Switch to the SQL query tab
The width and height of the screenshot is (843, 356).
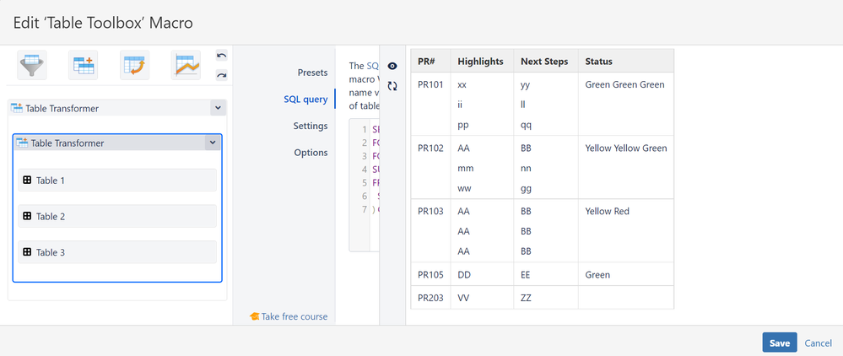click(x=305, y=100)
